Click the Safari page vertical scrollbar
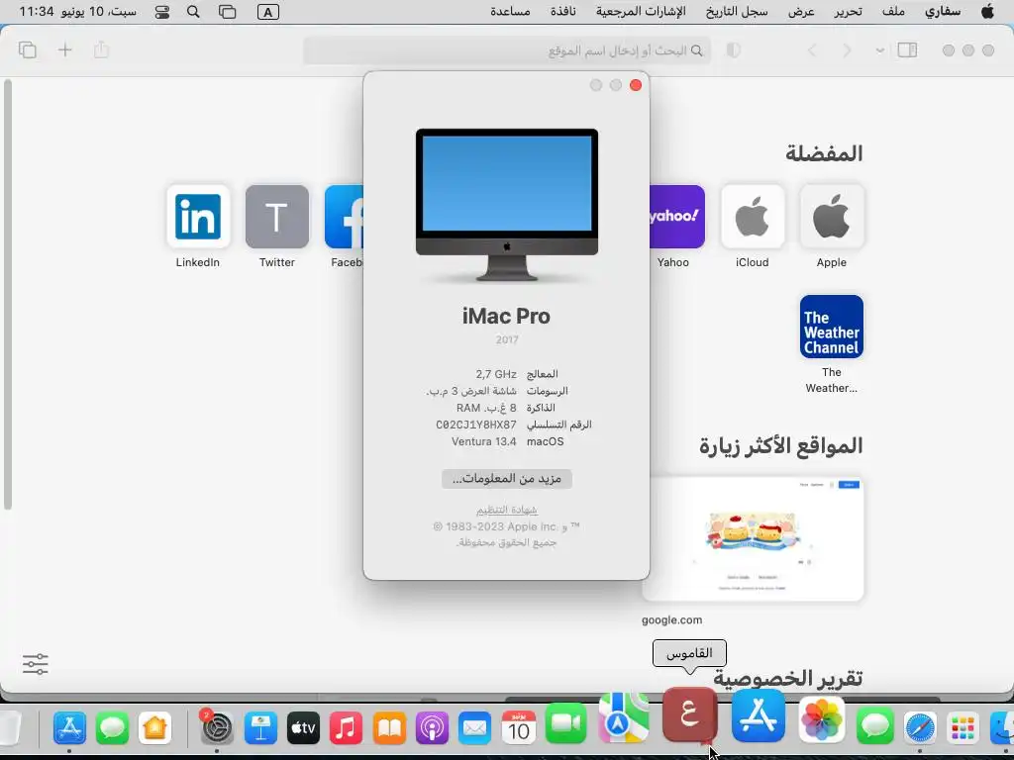Image resolution: width=1014 pixels, height=760 pixels. [x=8, y=294]
